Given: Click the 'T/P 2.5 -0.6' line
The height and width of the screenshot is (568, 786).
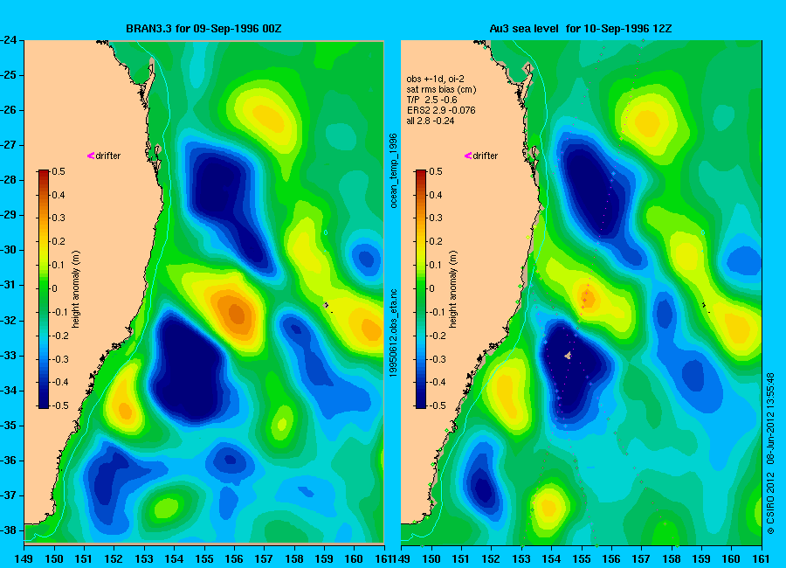Looking at the screenshot, I should (431, 100).
